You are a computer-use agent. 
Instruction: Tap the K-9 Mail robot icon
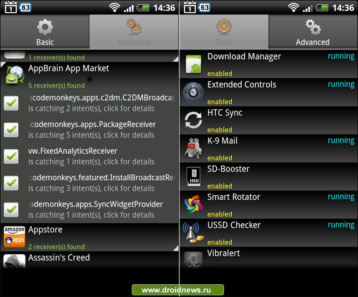click(x=193, y=148)
